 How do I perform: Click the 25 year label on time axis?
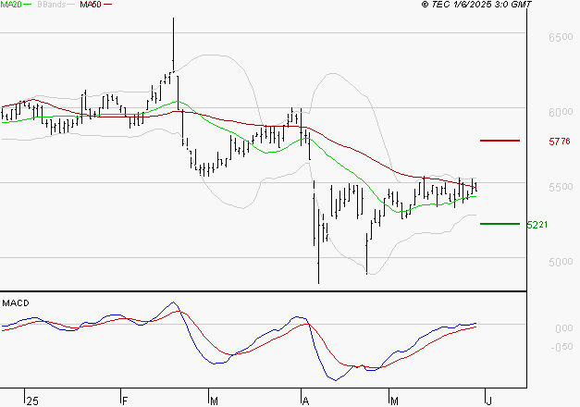(32, 401)
